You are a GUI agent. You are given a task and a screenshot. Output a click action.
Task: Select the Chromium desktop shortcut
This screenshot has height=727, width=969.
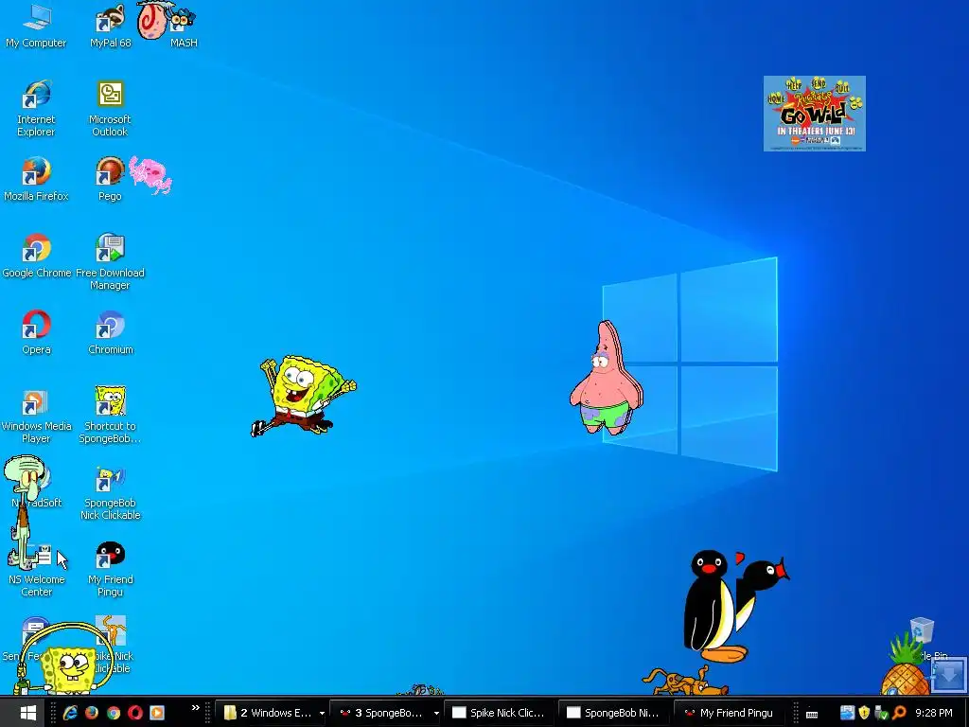pyautogui.click(x=110, y=332)
